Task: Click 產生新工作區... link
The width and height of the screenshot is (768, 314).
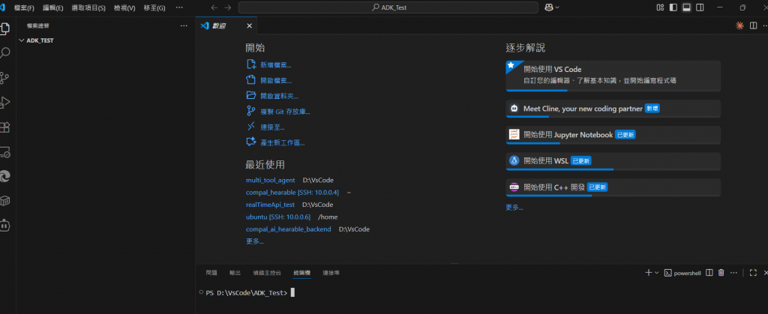Action: pos(283,143)
